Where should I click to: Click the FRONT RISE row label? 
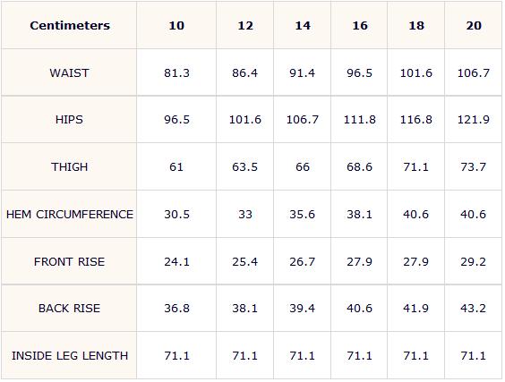click(x=69, y=261)
